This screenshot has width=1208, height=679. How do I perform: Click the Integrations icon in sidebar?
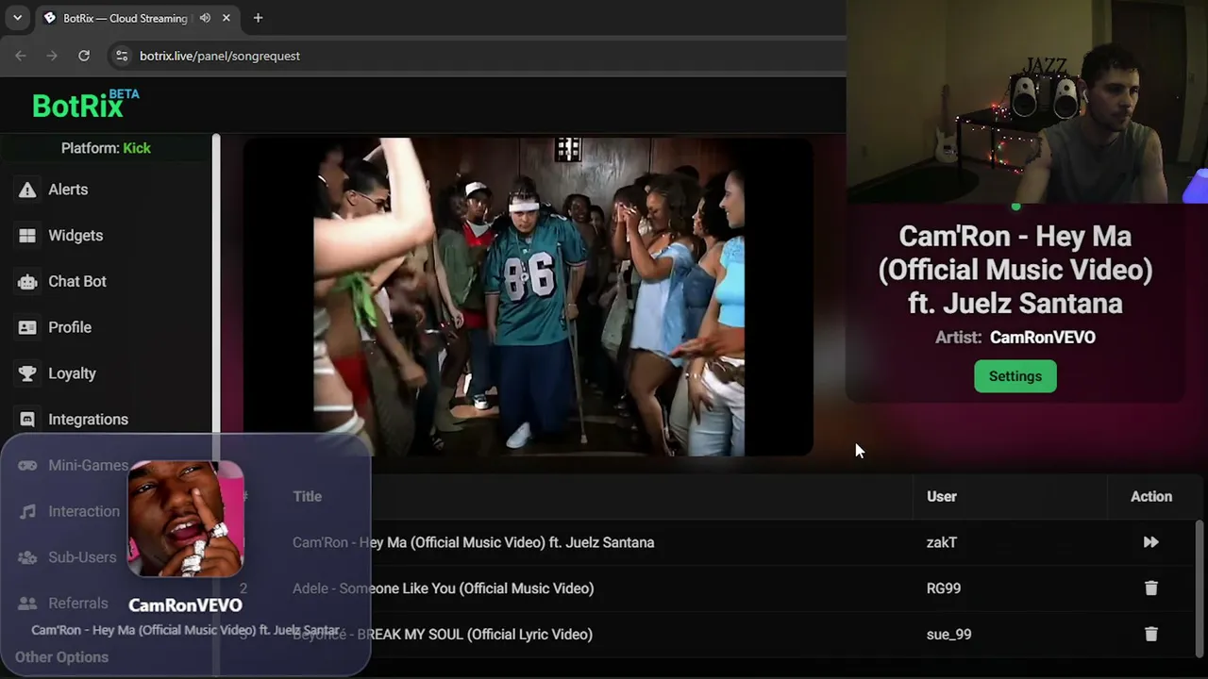[27, 420]
